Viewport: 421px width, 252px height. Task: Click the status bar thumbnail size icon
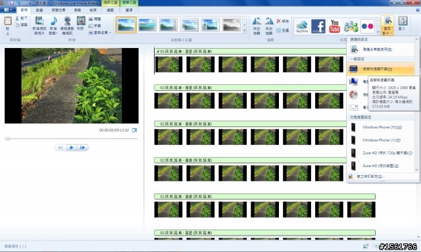click(366, 246)
